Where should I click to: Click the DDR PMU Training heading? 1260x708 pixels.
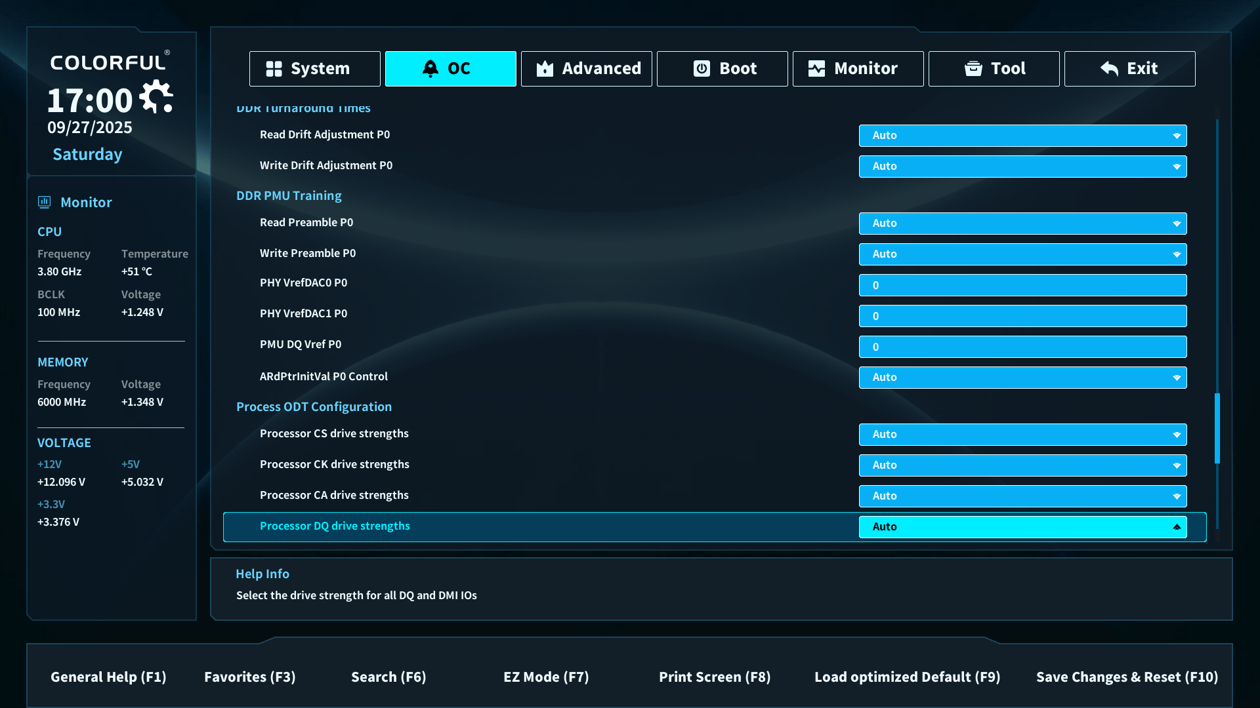pos(289,195)
